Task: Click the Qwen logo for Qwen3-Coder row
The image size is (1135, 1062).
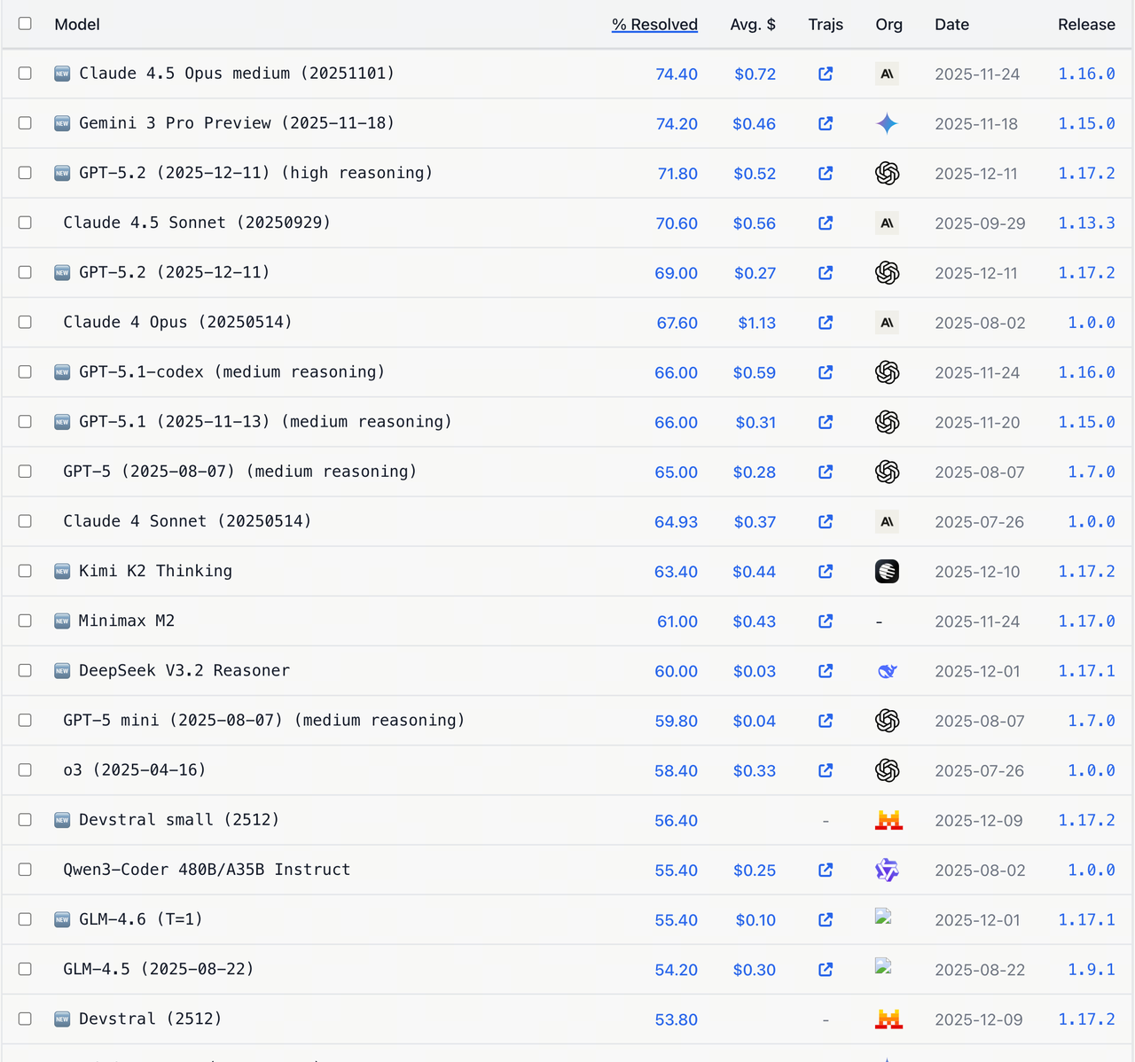Action: point(887,871)
